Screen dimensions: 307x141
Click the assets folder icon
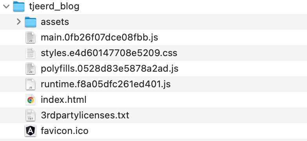31,22
